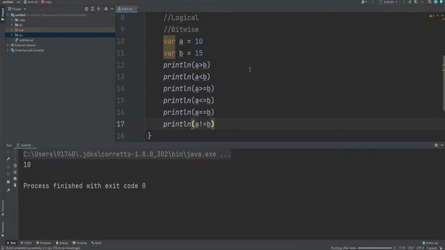Screen dimensions: 445x250
Task: Open Search Everywhere magnifier icon
Action: pos(430,2)
